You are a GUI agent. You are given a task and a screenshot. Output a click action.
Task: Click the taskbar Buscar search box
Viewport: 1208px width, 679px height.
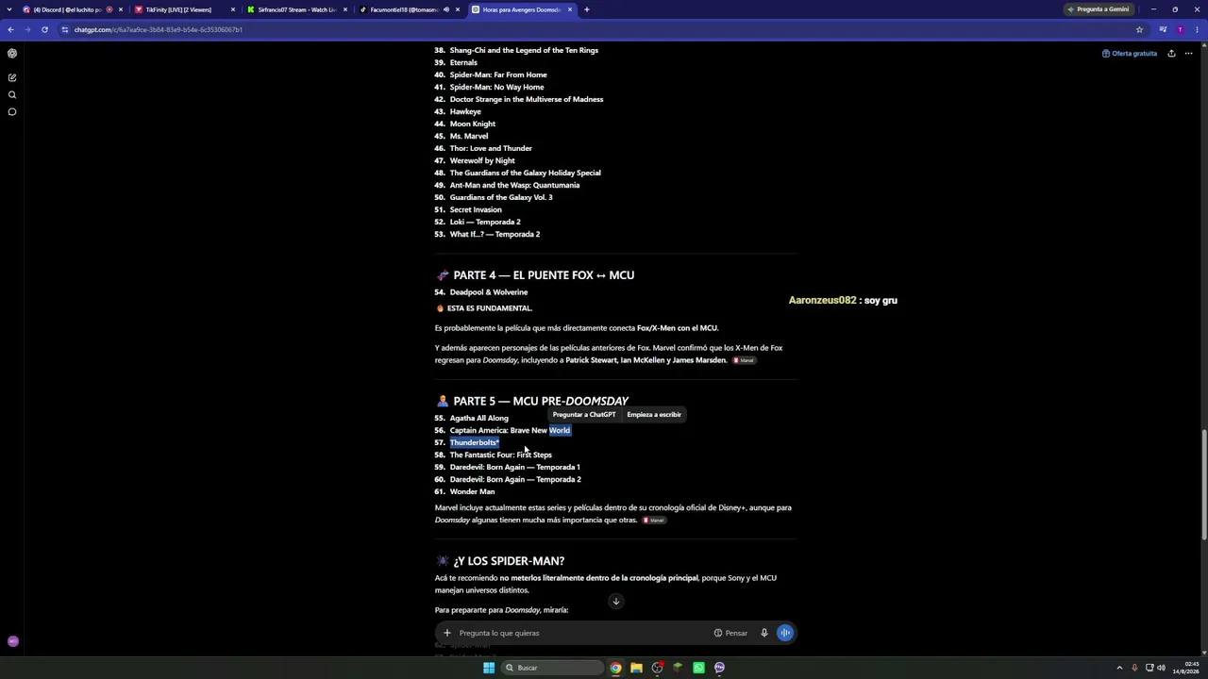pyautogui.click(x=552, y=668)
